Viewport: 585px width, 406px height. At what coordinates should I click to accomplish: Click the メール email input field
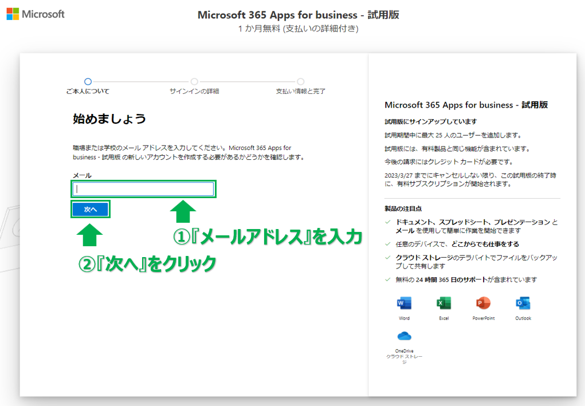[x=143, y=189]
